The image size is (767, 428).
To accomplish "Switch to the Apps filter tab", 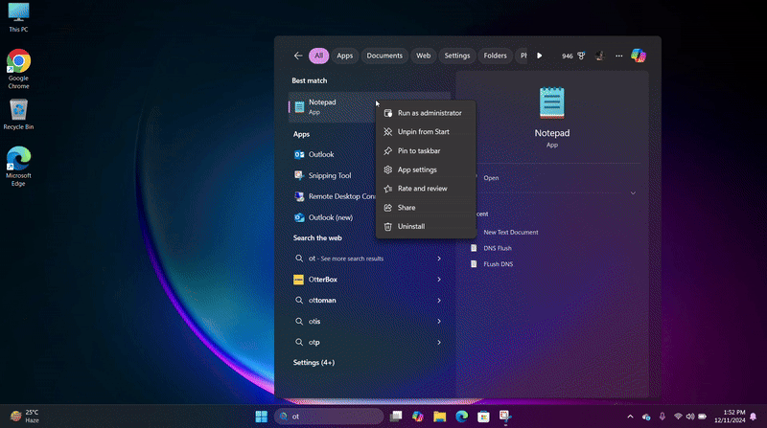I will 344,56.
